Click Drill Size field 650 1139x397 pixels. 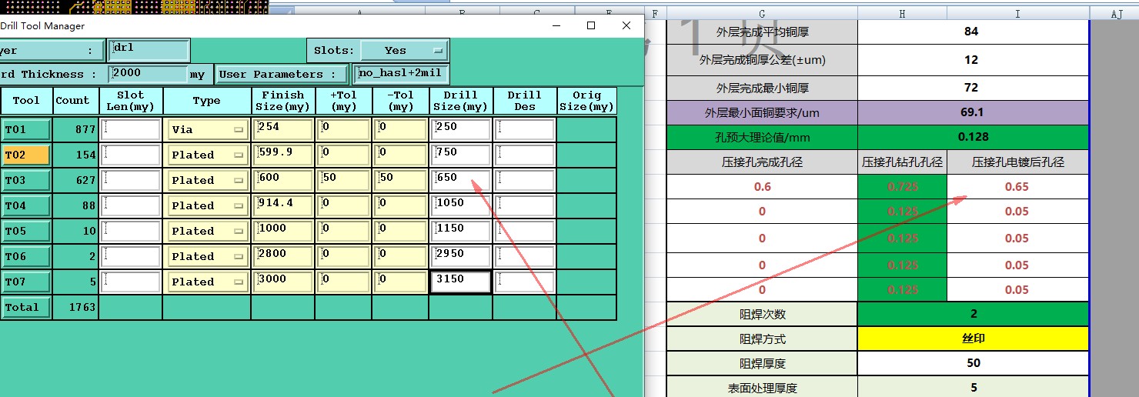coord(461,180)
